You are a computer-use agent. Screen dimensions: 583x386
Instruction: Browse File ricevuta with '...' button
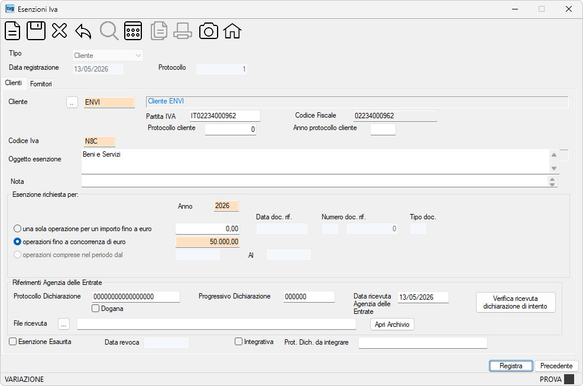64,325
